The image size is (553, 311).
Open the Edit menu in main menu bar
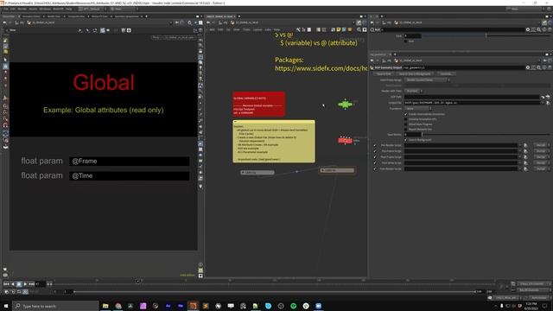[x=13, y=9]
